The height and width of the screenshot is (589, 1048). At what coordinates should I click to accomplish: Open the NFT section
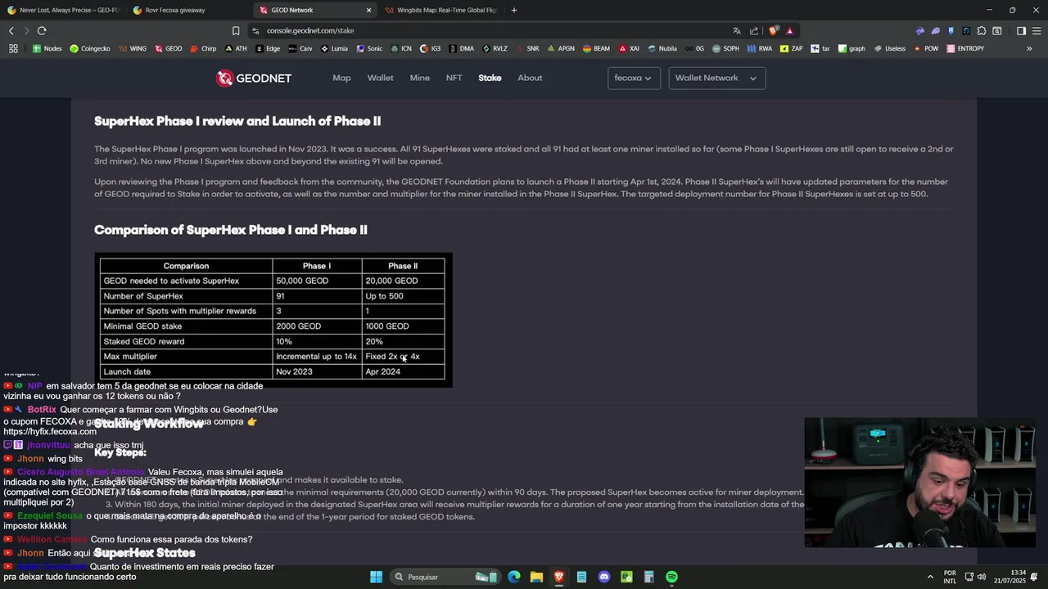pos(454,78)
